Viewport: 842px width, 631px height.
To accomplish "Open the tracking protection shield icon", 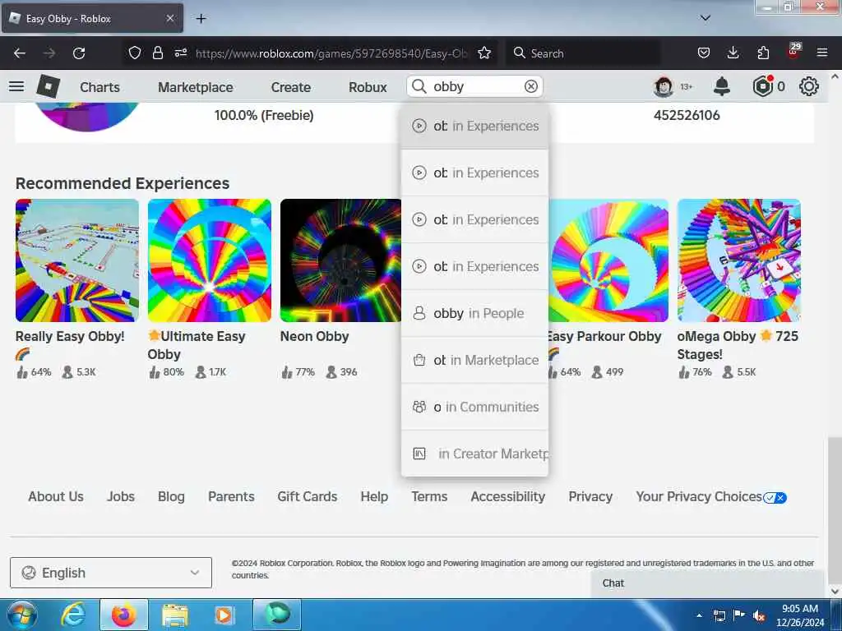I will click(x=135, y=53).
